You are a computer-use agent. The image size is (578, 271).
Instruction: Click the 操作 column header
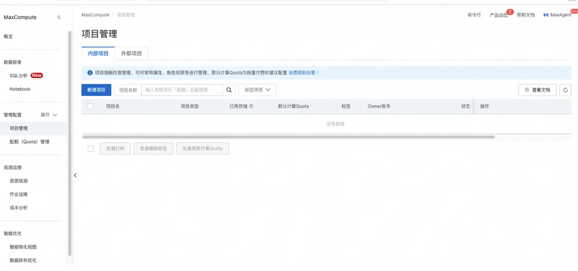tap(485, 106)
